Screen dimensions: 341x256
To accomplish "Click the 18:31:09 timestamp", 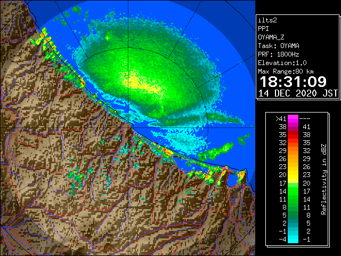I will click(293, 82).
